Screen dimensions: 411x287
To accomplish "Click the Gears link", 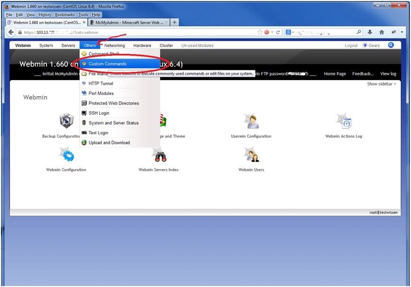I will pyautogui.click(x=371, y=46).
